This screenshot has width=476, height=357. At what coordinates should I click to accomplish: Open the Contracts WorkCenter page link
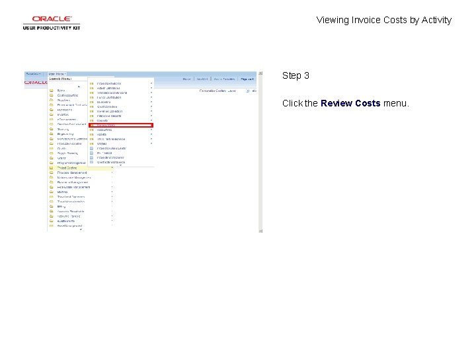click(111, 163)
